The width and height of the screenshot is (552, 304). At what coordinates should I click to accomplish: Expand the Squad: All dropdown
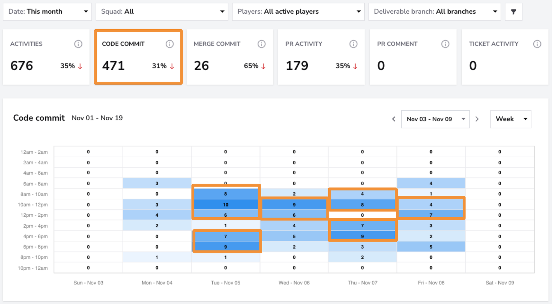162,12
